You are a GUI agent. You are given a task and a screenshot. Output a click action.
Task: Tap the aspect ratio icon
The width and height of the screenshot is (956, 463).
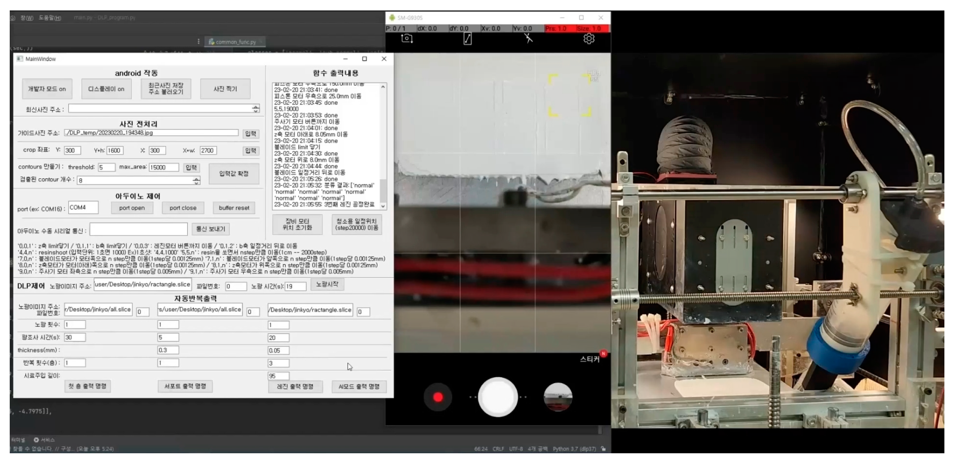pyautogui.click(x=468, y=39)
